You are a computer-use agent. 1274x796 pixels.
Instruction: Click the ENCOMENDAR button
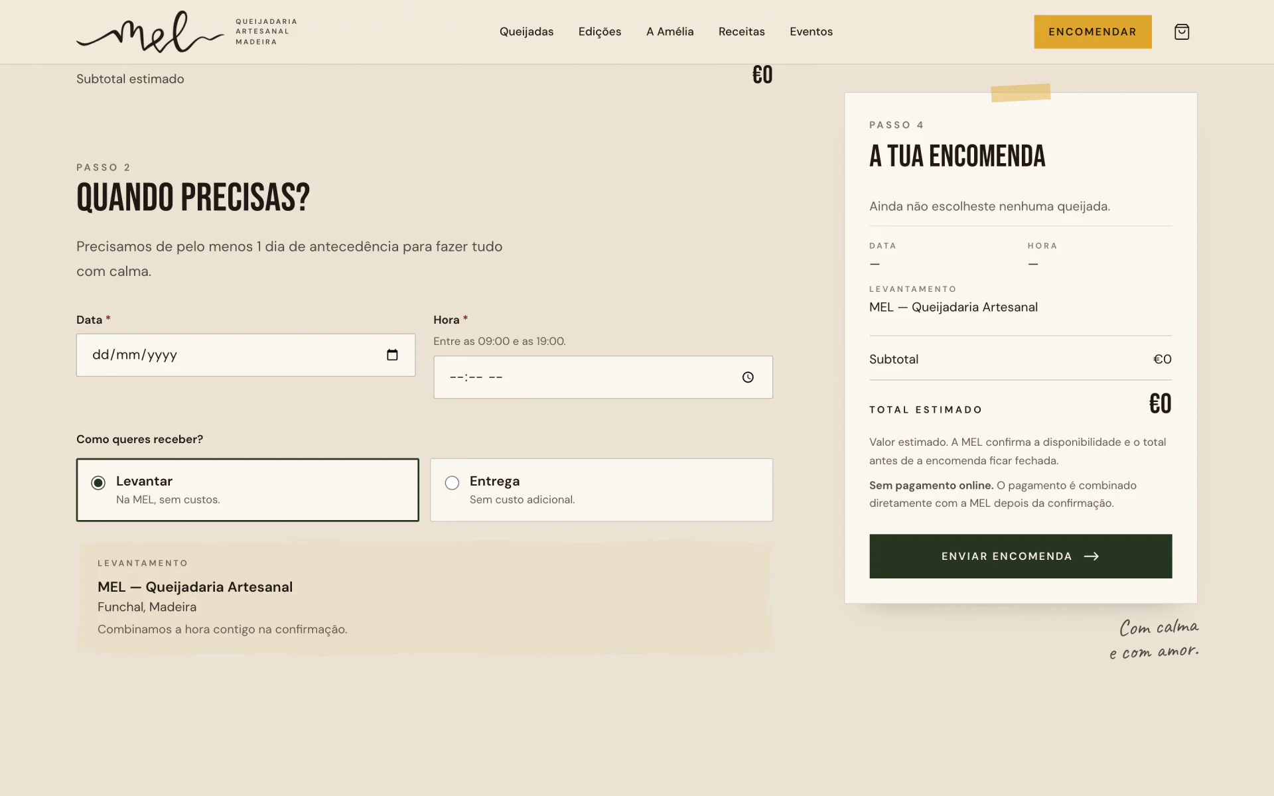click(x=1092, y=32)
